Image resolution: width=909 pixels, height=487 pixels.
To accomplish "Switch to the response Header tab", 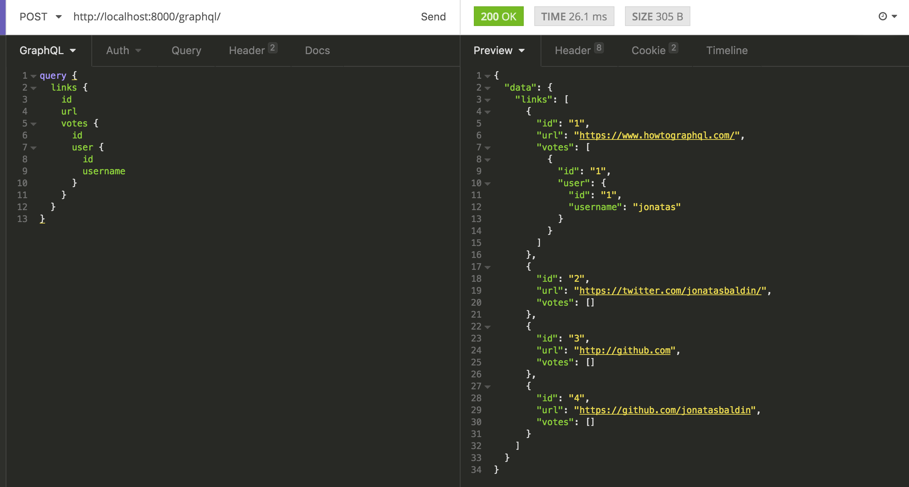I will (579, 51).
